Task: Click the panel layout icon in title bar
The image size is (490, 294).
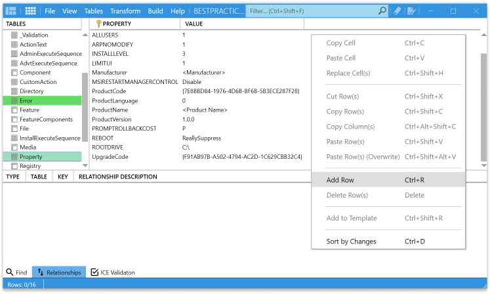Action: coord(10,11)
